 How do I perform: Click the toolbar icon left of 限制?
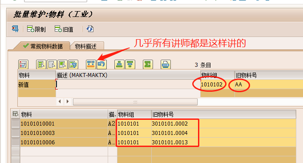[x=15, y=29]
